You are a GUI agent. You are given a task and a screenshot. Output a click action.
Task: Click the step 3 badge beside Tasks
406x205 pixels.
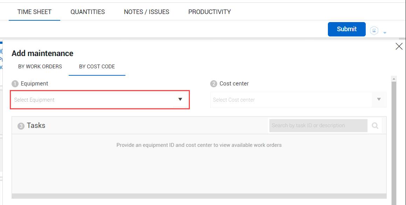click(x=21, y=126)
